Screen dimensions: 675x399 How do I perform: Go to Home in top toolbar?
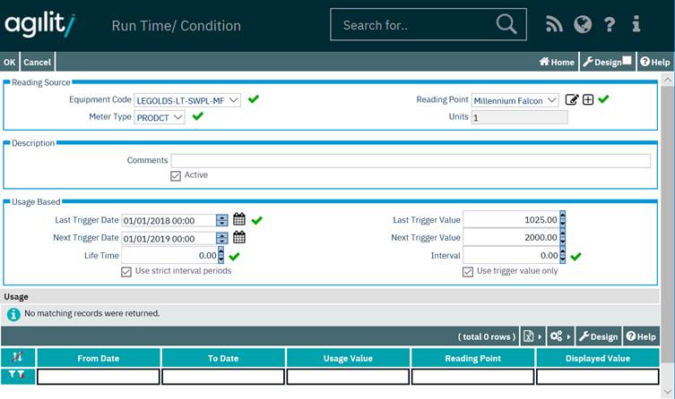click(x=557, y=62)
